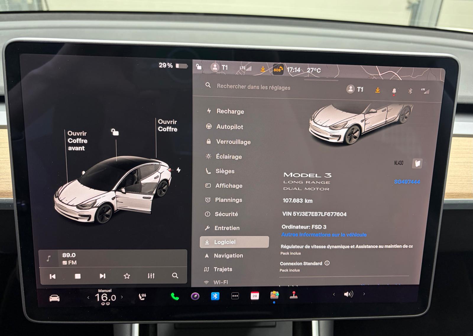Select Sécurité in the settings list
Screen dimensions: 473x336
221,214
